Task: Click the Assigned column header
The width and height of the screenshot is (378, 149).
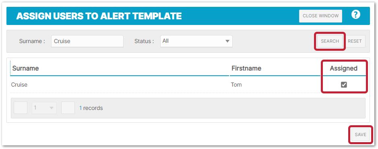Action: (343, 68)
